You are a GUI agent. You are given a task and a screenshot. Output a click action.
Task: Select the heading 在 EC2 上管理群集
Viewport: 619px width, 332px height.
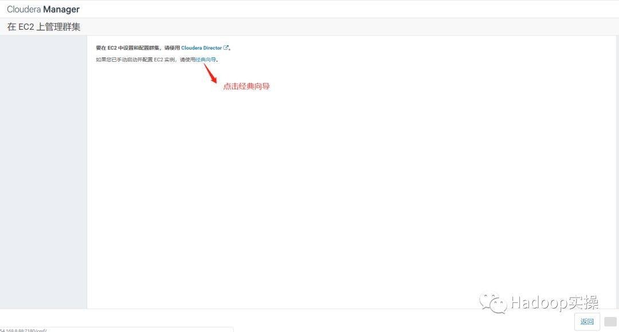(44, 27)
